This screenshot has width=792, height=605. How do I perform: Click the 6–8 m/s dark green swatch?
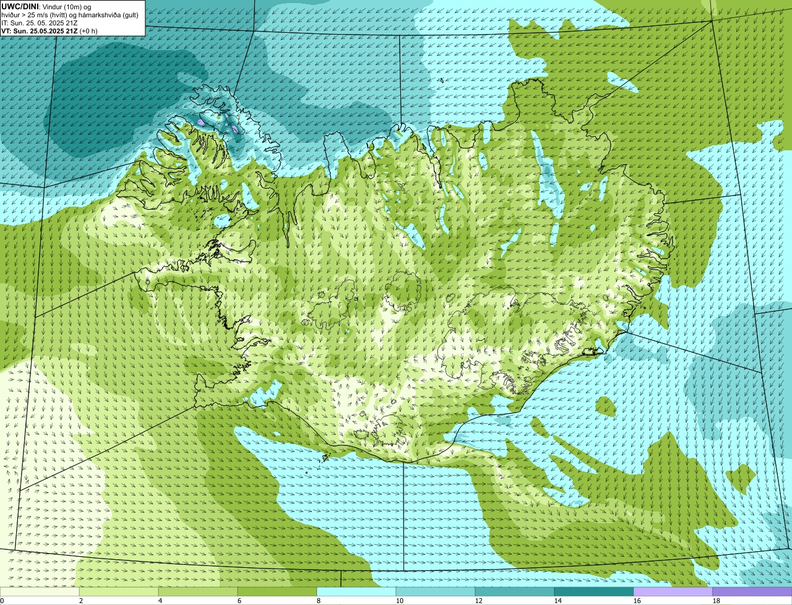[277, 591]
